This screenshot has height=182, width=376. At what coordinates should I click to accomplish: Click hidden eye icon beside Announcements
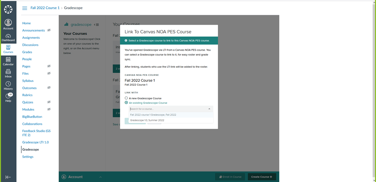[49, 30]
